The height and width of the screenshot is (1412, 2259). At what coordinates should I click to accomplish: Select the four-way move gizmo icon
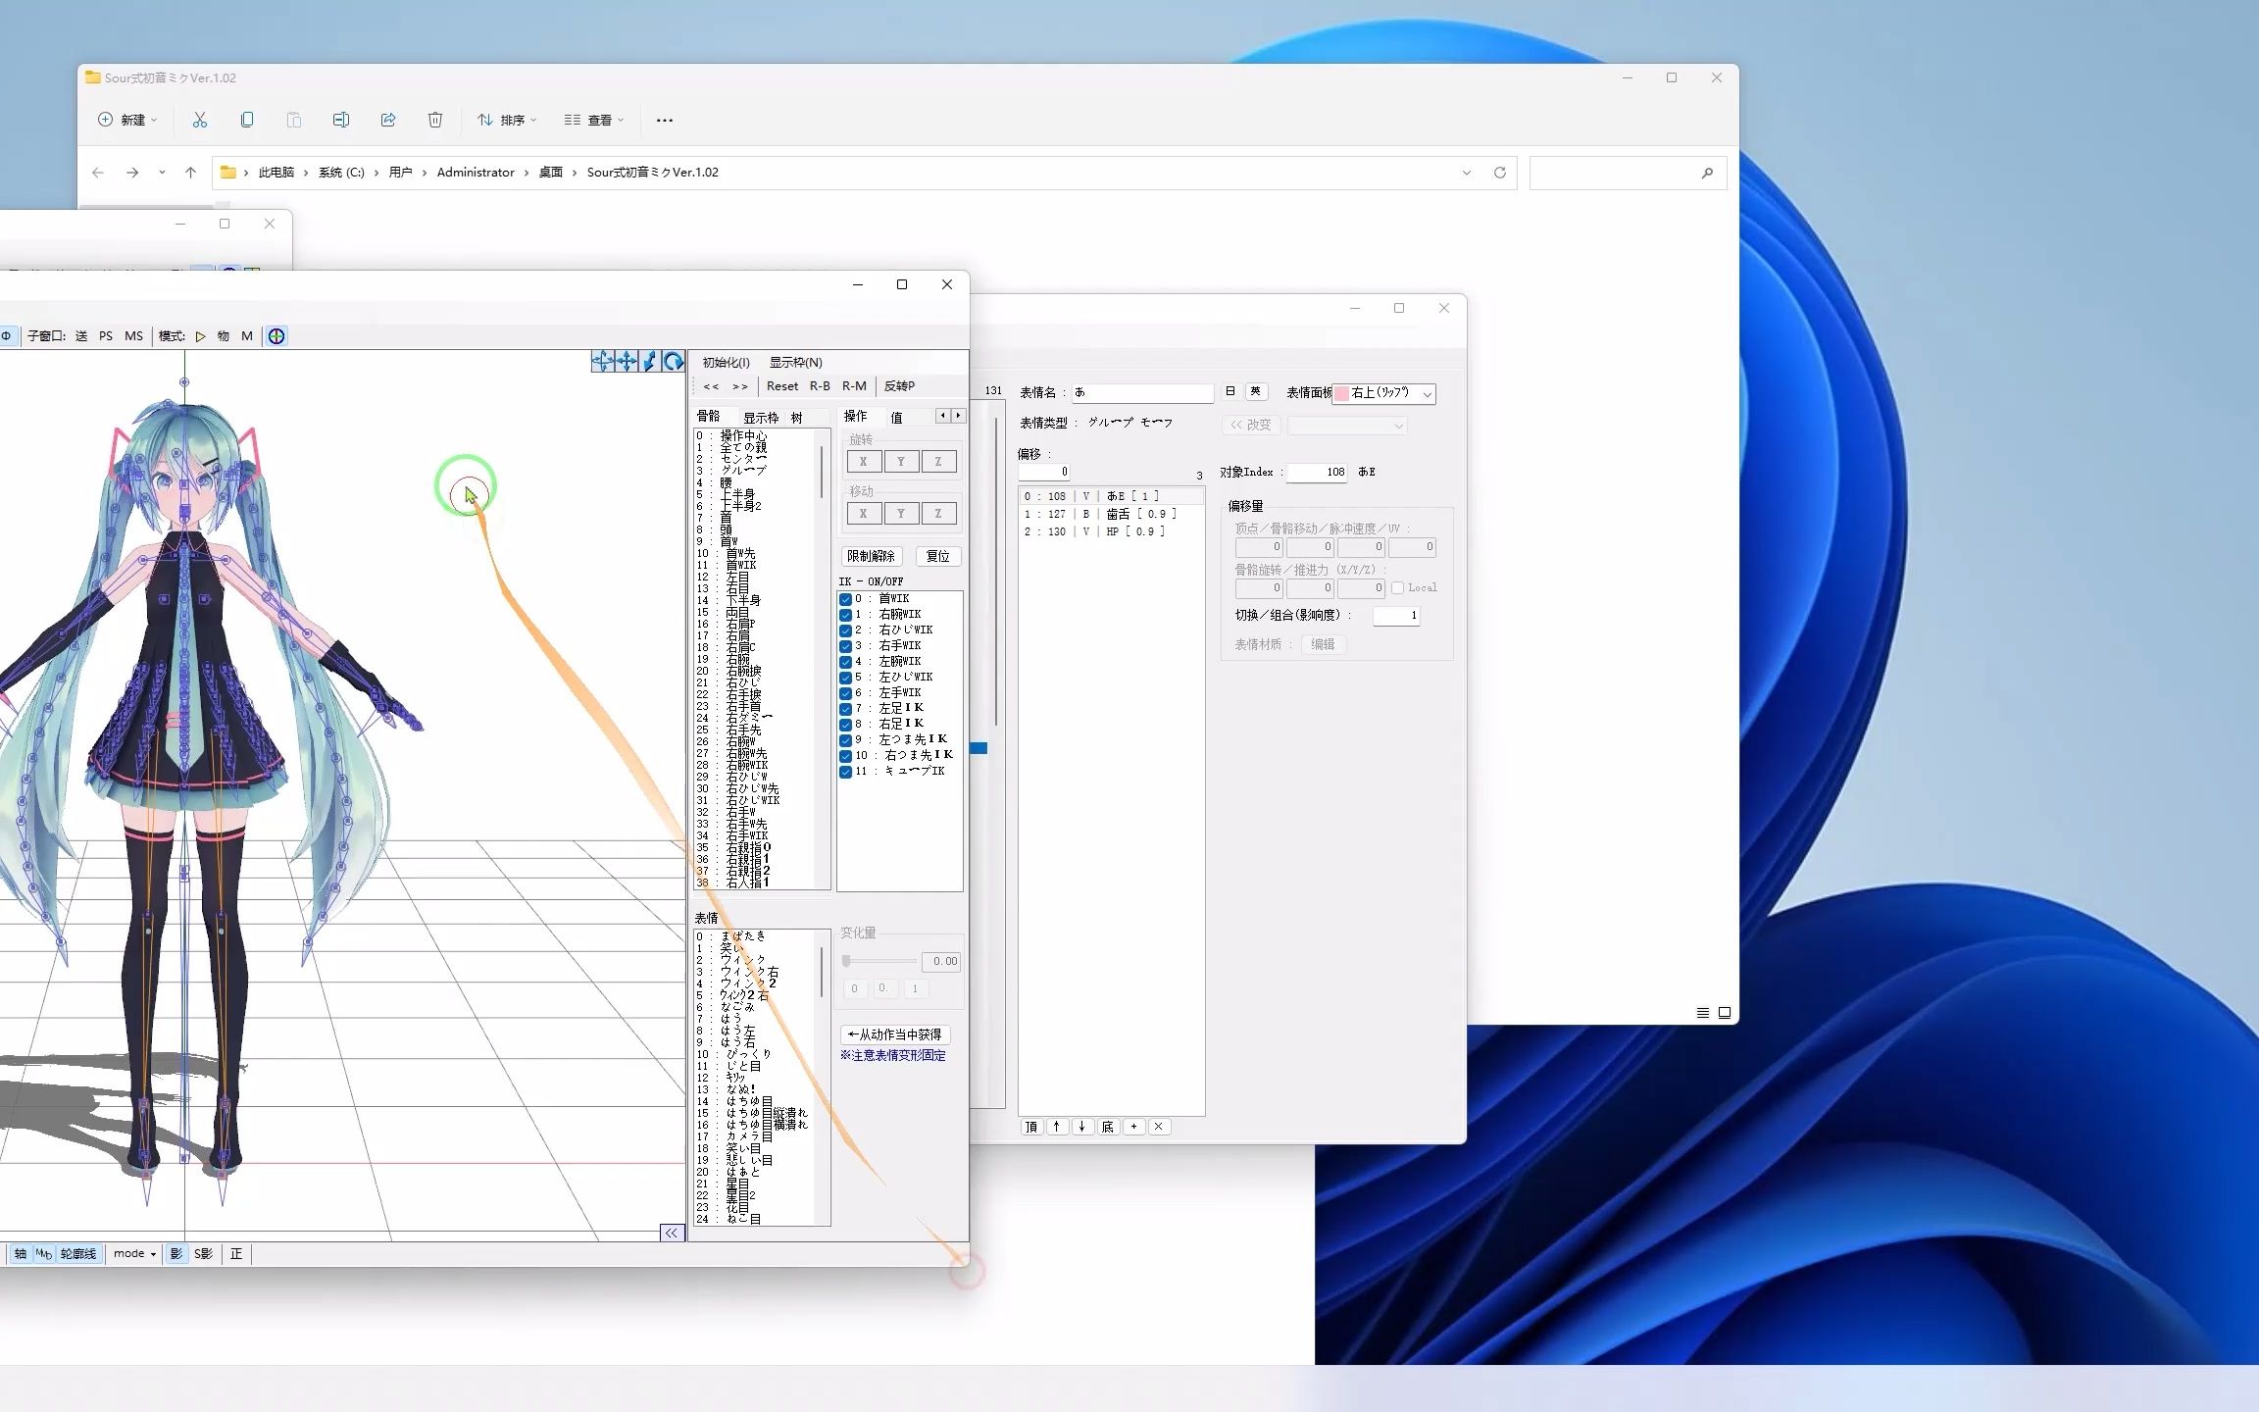(x=626, y=362)
